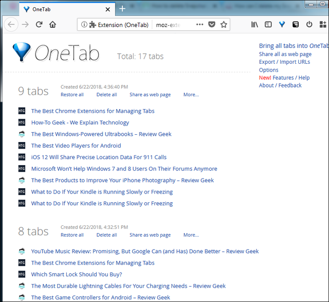Image resolution: width=329 pixels, height=302 pixels.
Task: Open Best Products to Improve iPhone Photography
Action: click(122, 180)
